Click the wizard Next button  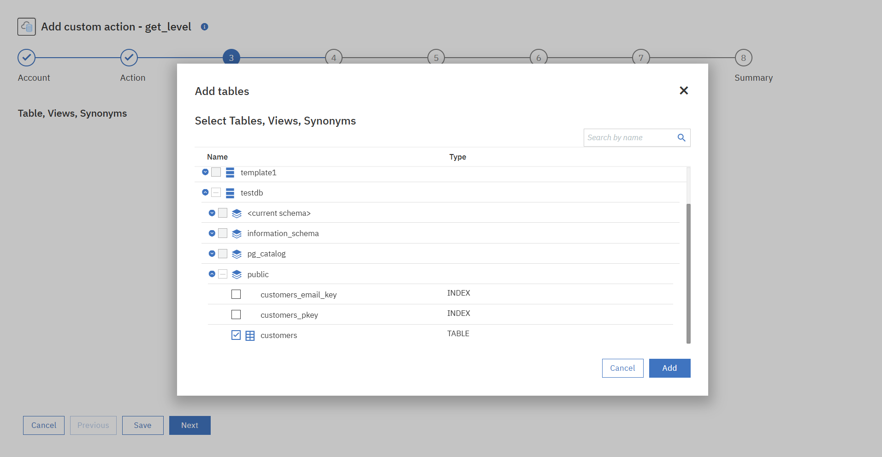(190, 425)
